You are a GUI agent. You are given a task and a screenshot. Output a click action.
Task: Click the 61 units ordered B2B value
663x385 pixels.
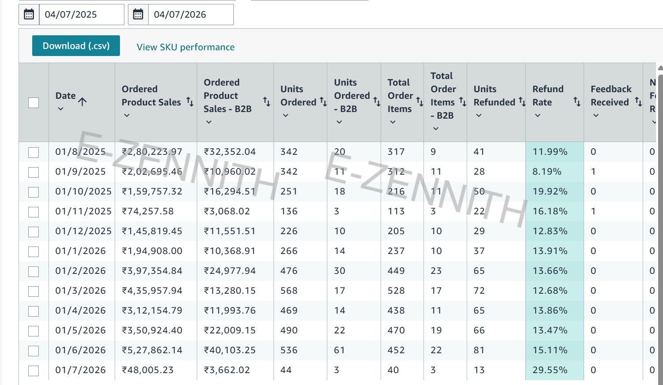[340, 350]
